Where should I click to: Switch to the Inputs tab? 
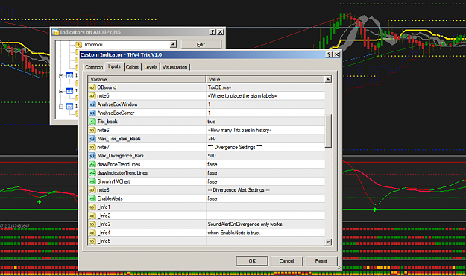point(114,66)
